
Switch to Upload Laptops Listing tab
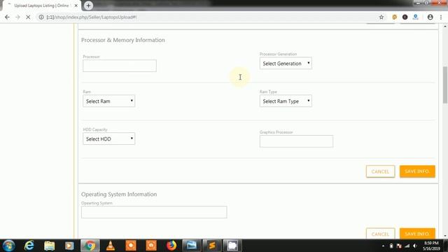(x=41, y=6)
